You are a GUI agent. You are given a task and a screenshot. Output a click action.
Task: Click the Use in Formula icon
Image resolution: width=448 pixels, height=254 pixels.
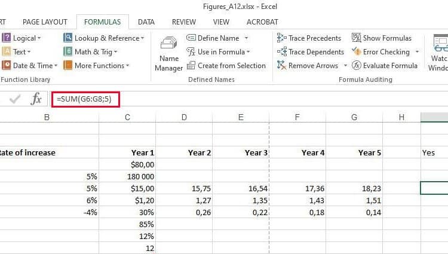pyautogui.click(x=191, y=52)
